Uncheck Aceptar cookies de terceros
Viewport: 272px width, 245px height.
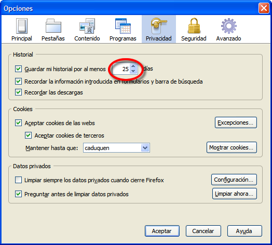tap(28, 135)
